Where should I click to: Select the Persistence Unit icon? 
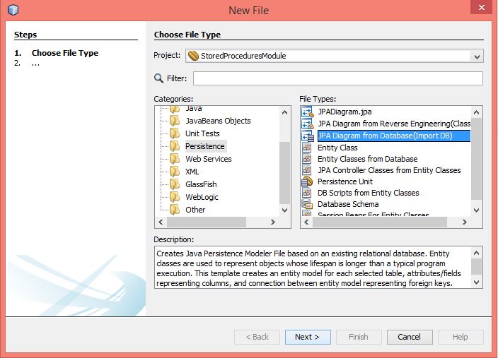pyautogui.click(x=307, y=181)
